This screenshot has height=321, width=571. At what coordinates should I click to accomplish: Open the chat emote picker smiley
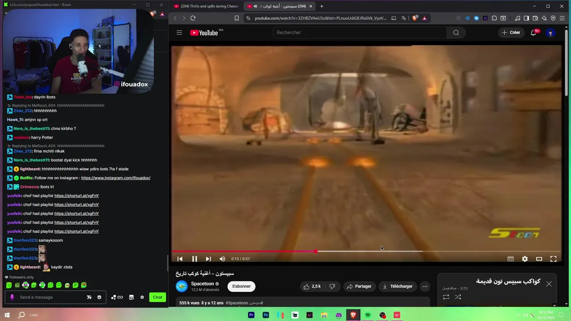[x=99, y=297]
